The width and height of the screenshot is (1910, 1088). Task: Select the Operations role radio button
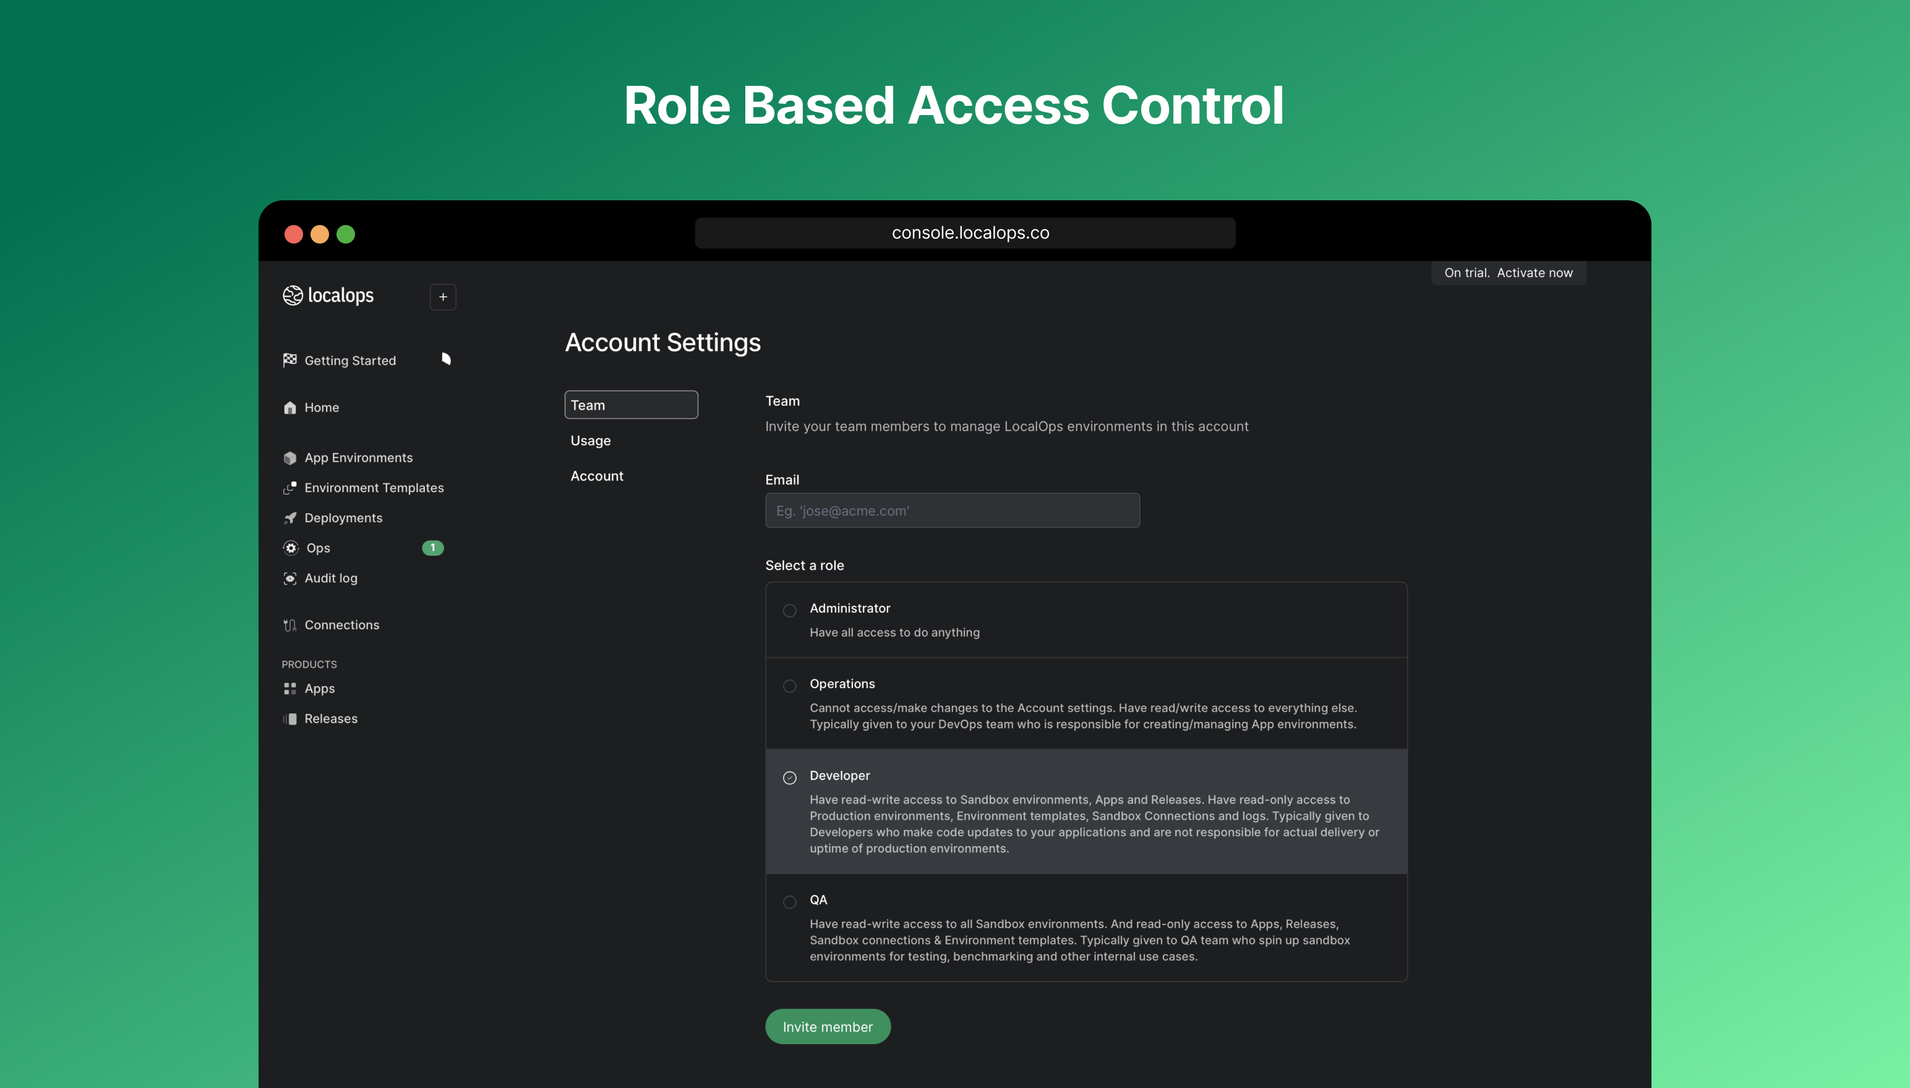tap(789, 686)
